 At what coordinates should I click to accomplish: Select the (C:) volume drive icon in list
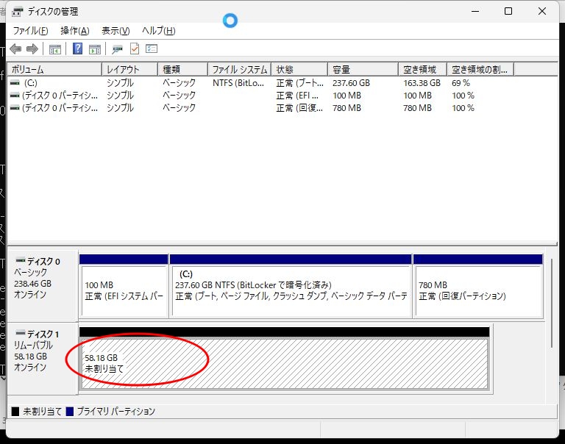point(15,83)
